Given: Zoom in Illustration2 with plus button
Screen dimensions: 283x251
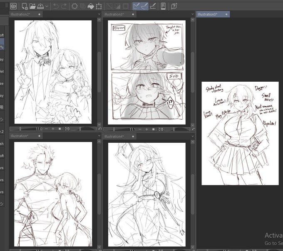Looking at the screenshot, I should tap(53, 129).
